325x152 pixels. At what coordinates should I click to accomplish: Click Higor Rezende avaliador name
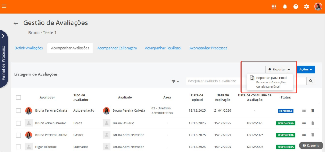pos(46,147)
